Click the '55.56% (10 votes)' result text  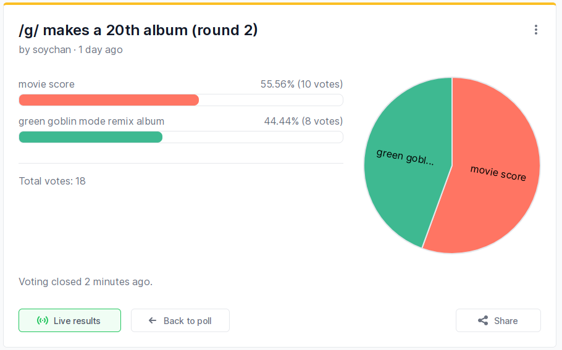pos(301,85)
